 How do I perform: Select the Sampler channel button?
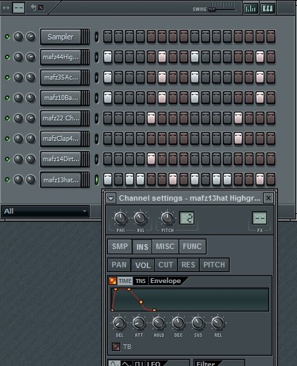(65, 37)
